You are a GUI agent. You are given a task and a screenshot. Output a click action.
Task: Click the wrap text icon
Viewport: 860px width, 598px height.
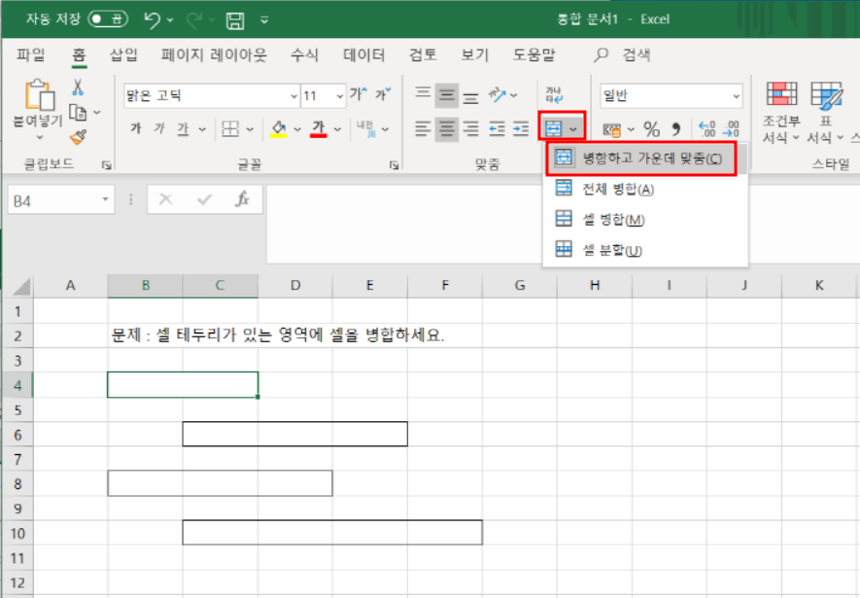coord(554,95)
